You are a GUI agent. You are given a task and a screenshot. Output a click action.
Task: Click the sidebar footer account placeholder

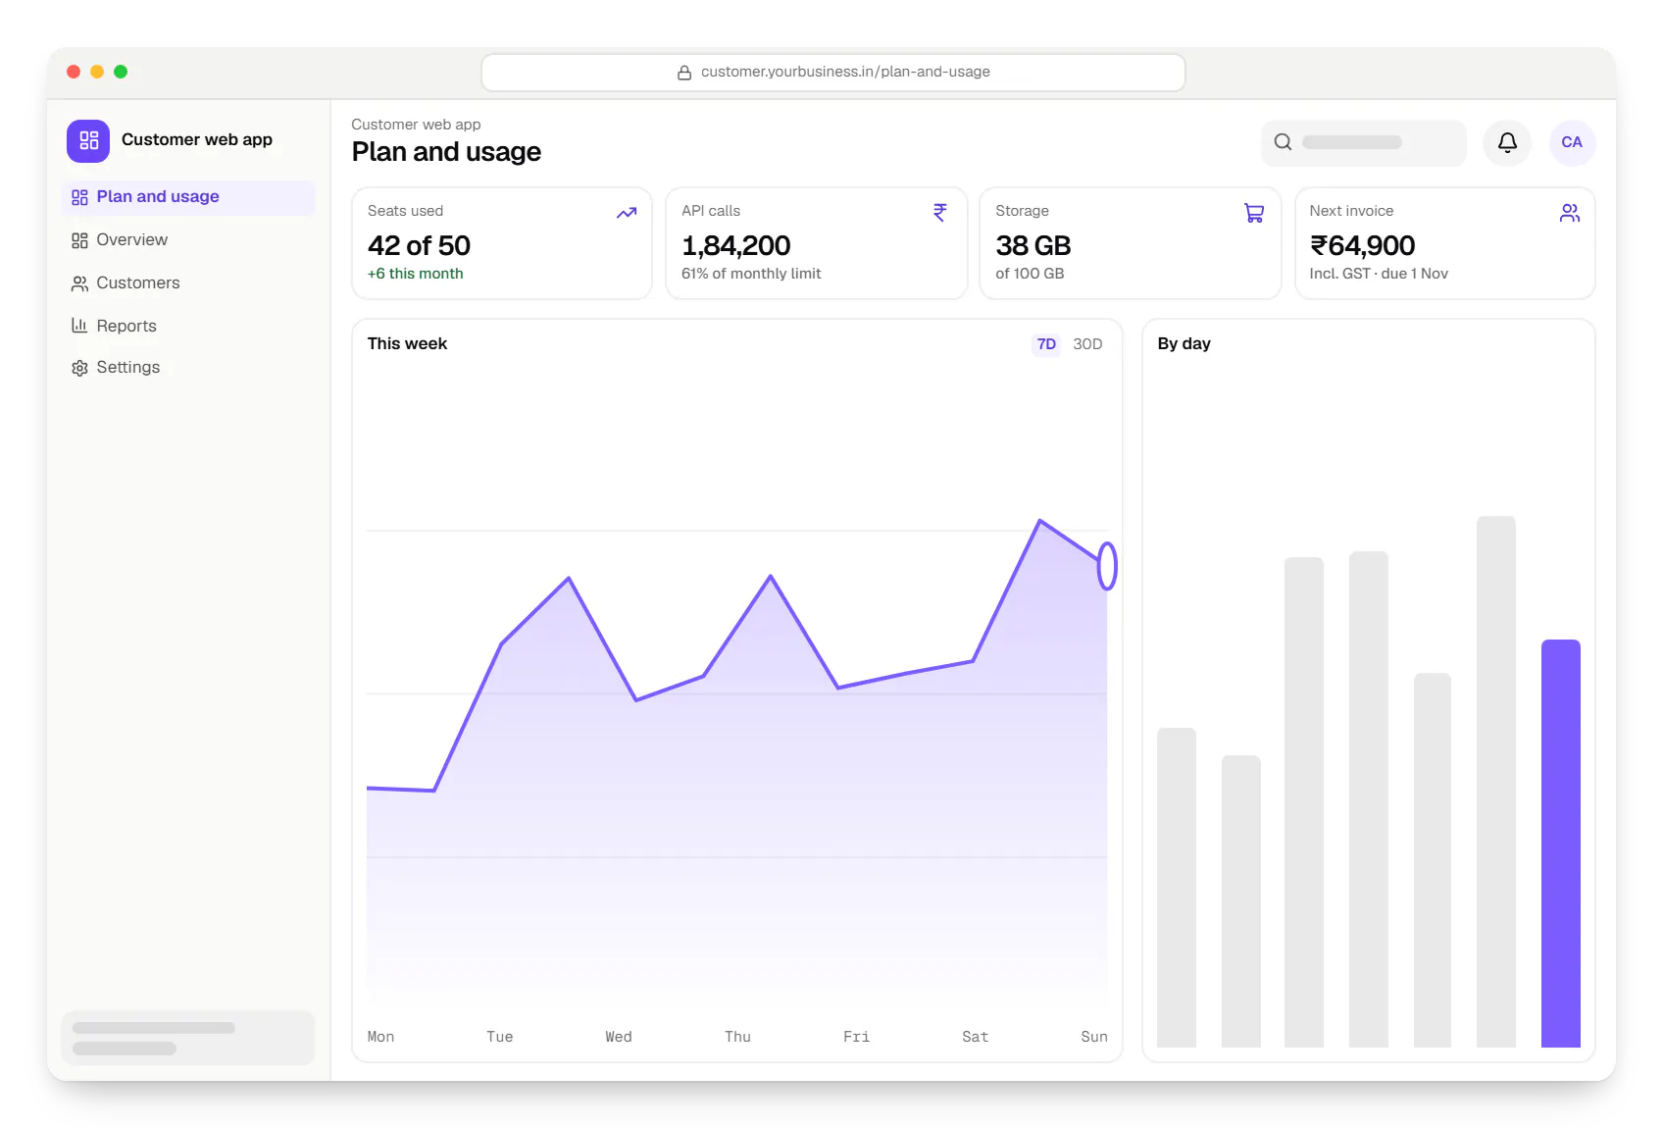click(188, 1038)
